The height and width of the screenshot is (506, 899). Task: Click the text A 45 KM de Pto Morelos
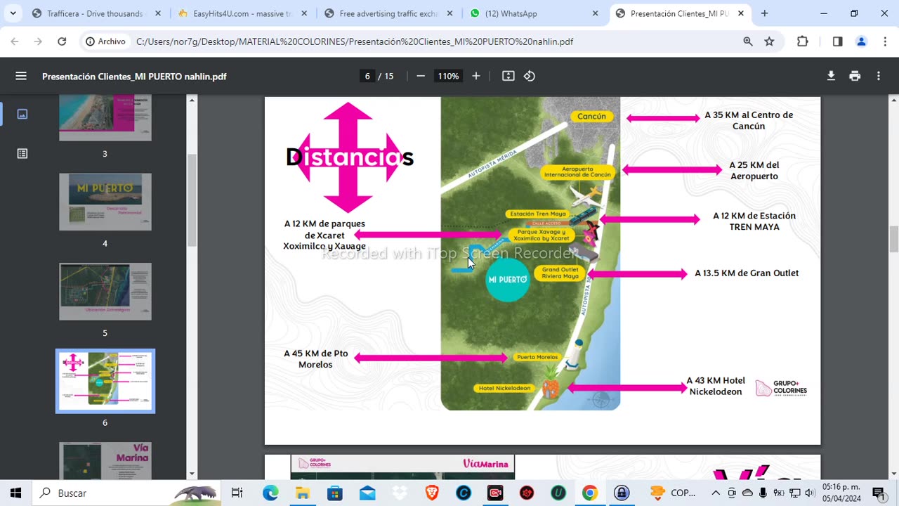tap(316, 359)
